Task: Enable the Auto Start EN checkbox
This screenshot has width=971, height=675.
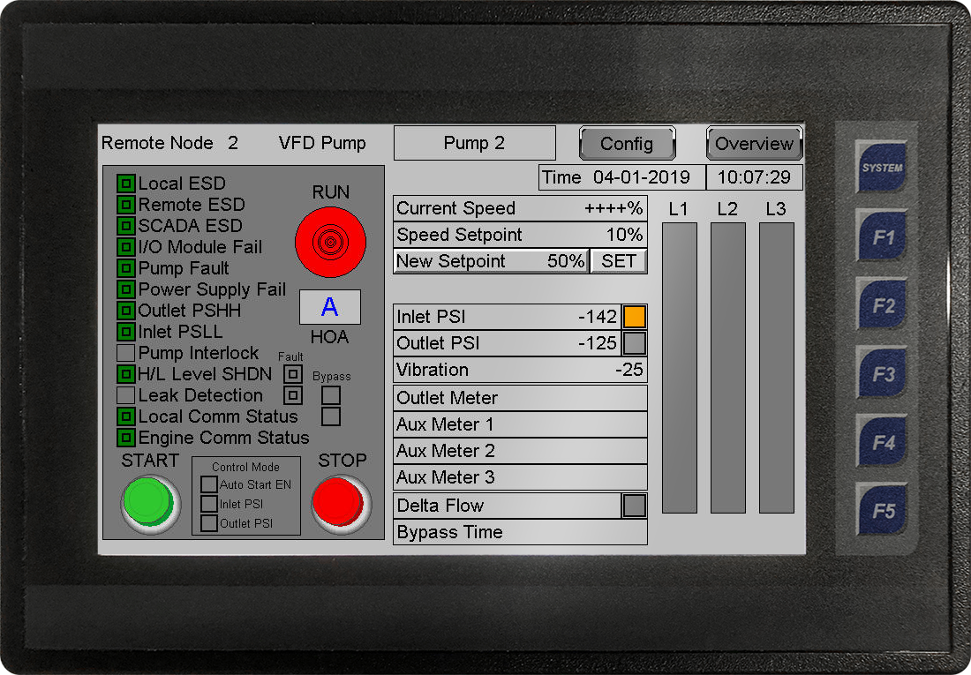Action: point(208,484)
